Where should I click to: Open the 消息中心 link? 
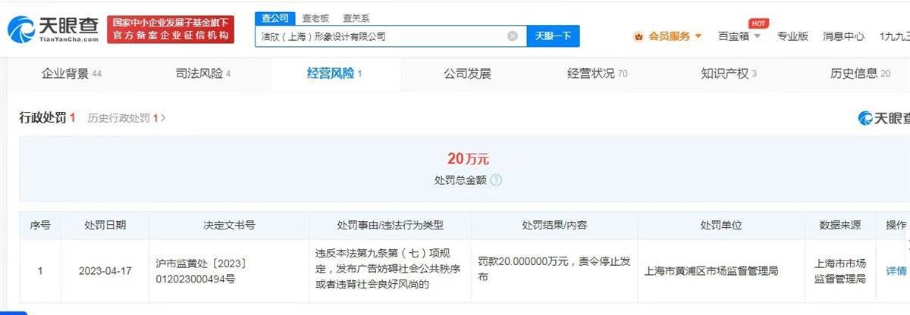tap(843, 36)
